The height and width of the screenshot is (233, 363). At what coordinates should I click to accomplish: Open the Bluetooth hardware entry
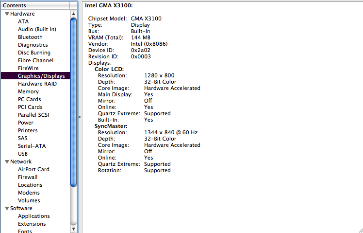(x=30, y=37)
